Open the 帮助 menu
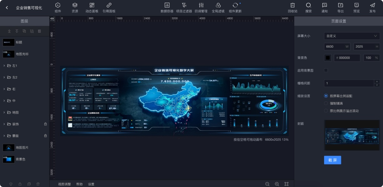 pyautogui.click(x=79, y=184)
